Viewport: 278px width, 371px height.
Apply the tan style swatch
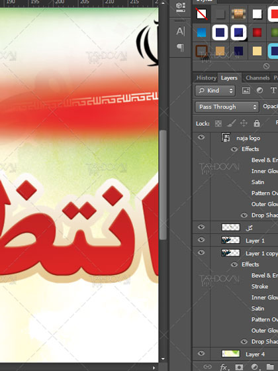tap(220, 51)
